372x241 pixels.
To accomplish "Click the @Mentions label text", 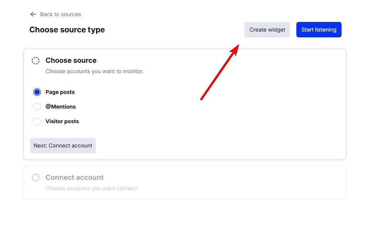I will [61, 107].
